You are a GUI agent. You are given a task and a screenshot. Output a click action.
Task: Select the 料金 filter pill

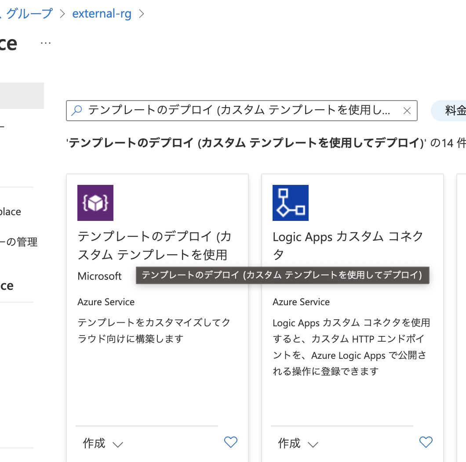(x=449, y=111)
